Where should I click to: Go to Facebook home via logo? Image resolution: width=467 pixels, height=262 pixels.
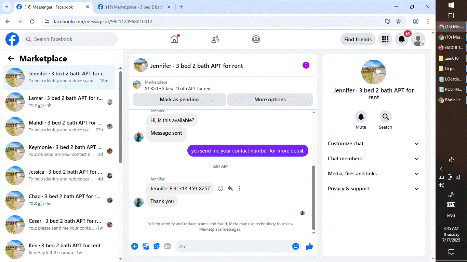tap(12, 39)
